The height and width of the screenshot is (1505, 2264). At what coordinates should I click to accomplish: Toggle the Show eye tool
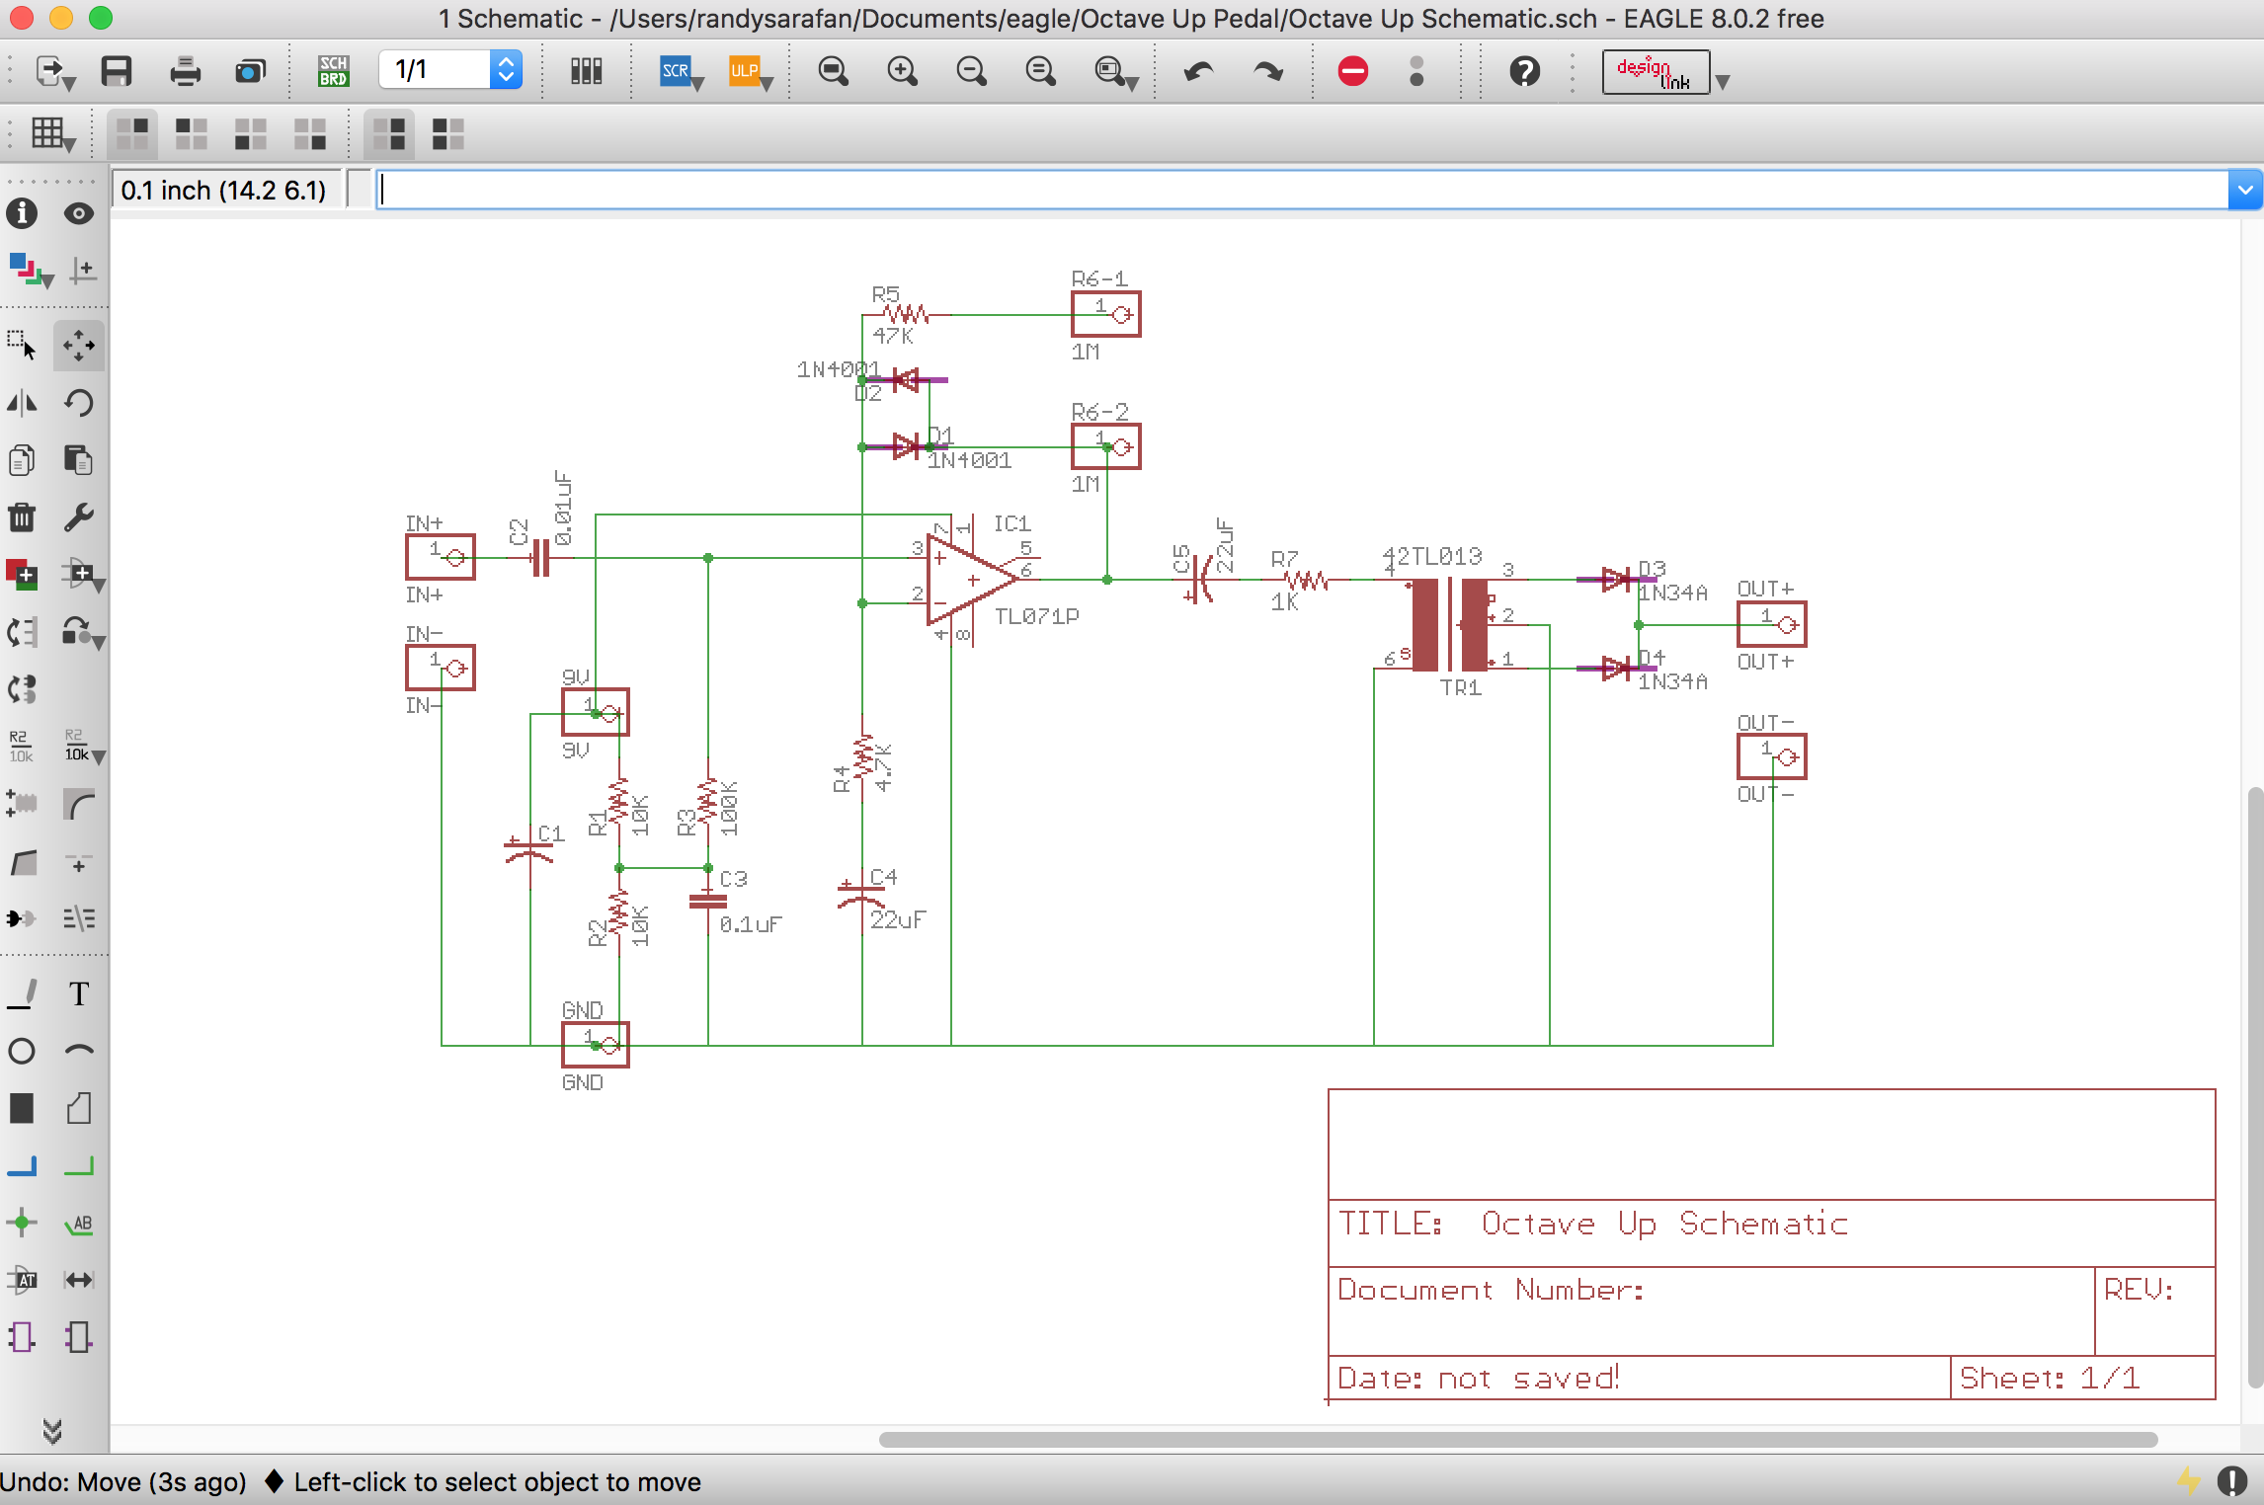pos(79,213)
